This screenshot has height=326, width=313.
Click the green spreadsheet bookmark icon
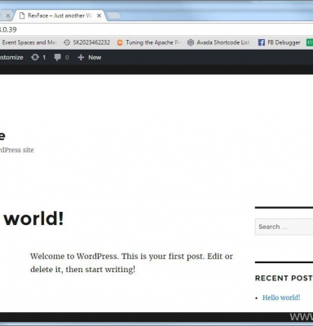pyautogui.click(x=310, y=42)
